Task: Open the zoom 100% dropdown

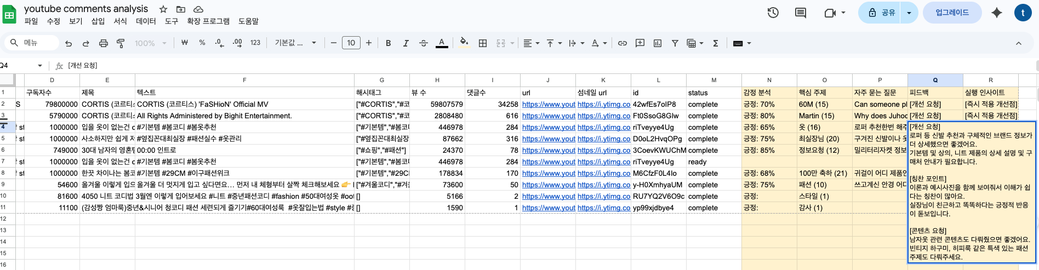Action: pos(150,43)
